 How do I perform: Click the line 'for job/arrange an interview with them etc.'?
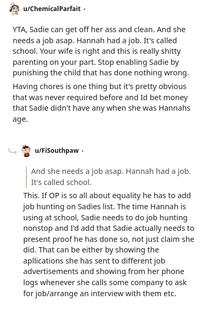[100, 294]
